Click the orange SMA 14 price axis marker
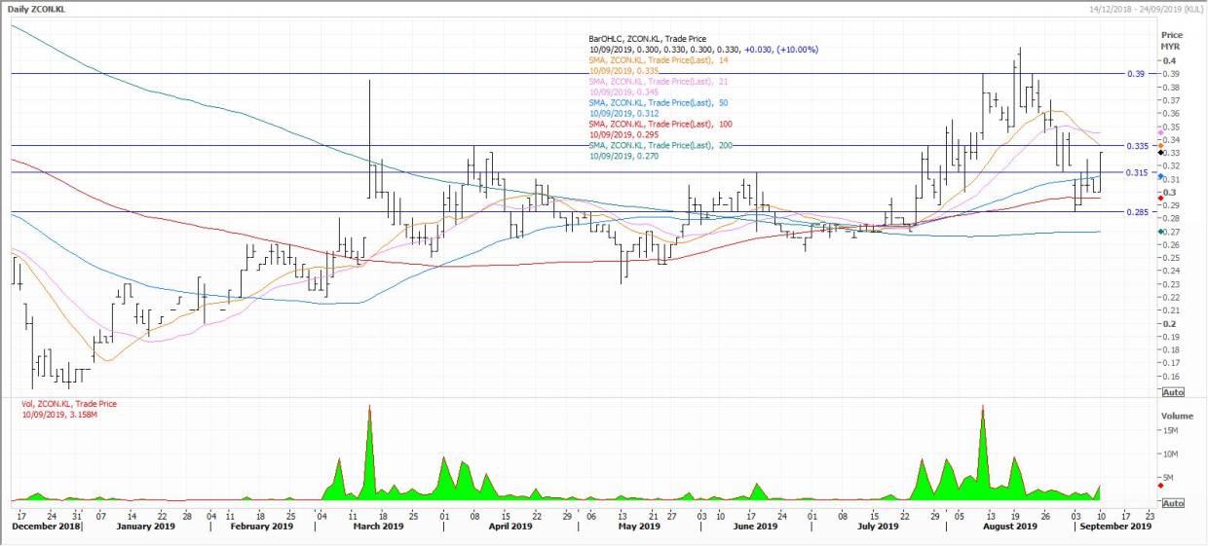 click(1159, 147)
